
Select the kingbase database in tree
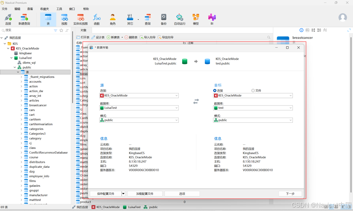tap(26, 53)
